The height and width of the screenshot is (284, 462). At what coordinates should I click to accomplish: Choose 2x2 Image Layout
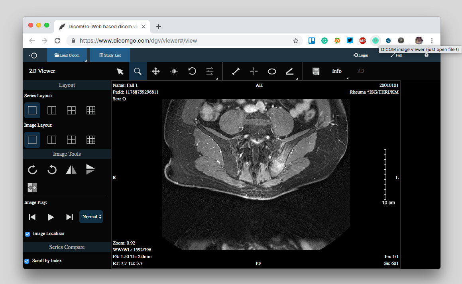click(71, 139)
